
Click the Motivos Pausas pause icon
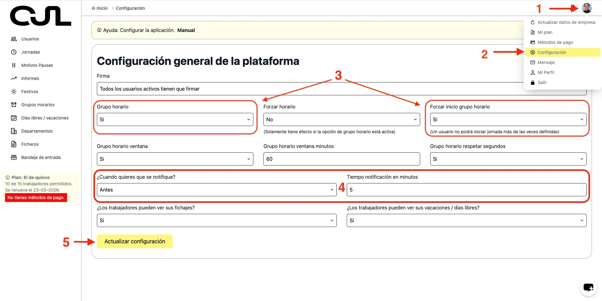point(14,65)
